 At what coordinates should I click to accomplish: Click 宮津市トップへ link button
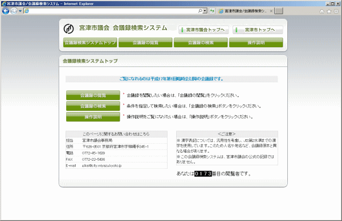pyautogui.click(x=258, y=30)
